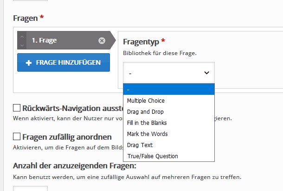Viewport: 283px width, 191px height.
Task: Collapse the Fragentyp dropdown
Action: click(x=169, y=73)
